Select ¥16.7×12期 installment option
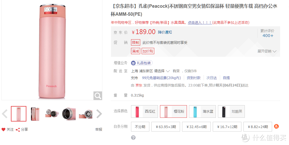This screenshot has height=145, width=289. 227,127
